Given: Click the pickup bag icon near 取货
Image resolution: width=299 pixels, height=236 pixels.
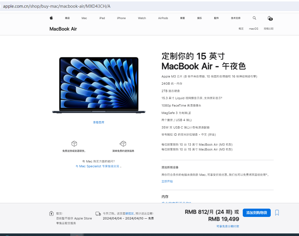Looking at the screenshot, I should point(51,213).
